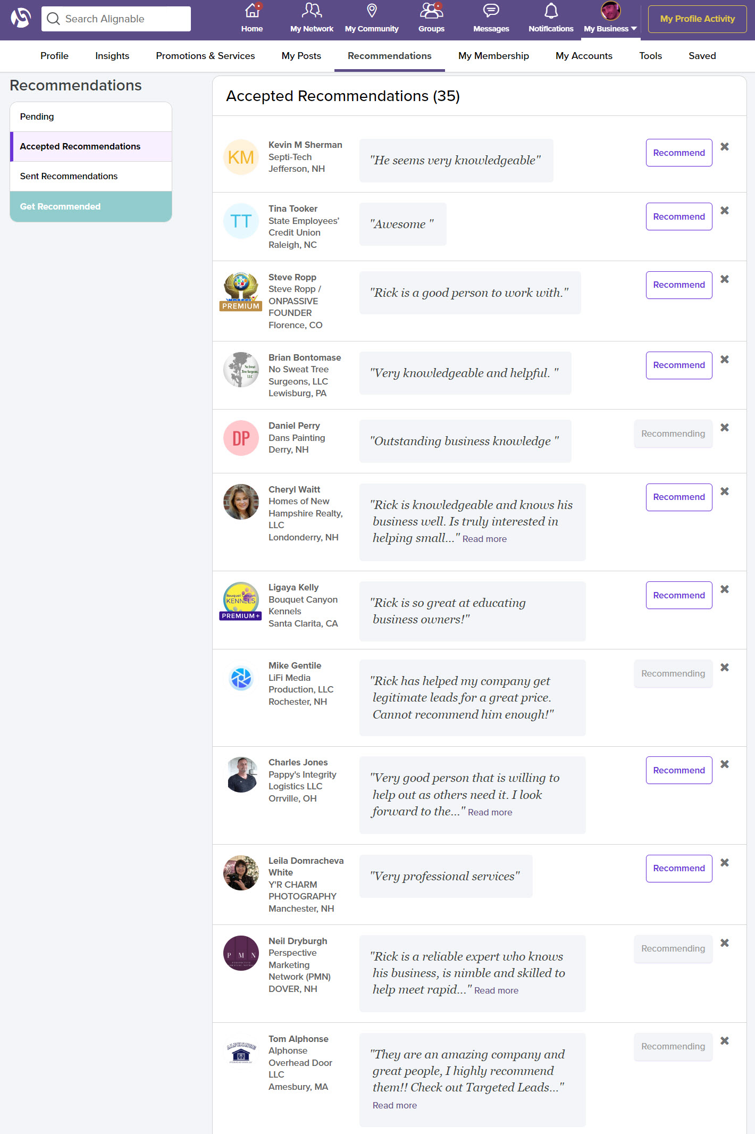Toggle Recommending status for Mike Gentile

tap(673, 673)
